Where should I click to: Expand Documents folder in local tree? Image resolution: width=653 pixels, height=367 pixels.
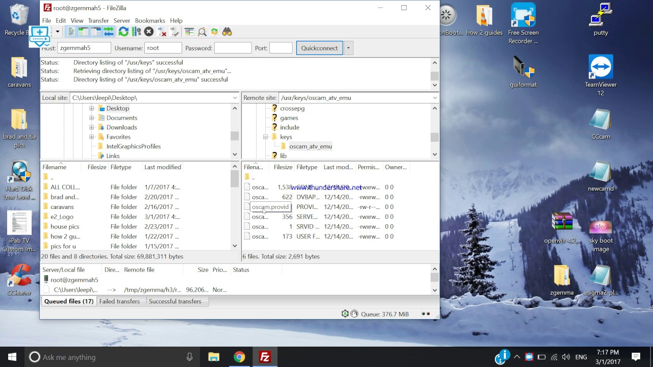point(92,118)
